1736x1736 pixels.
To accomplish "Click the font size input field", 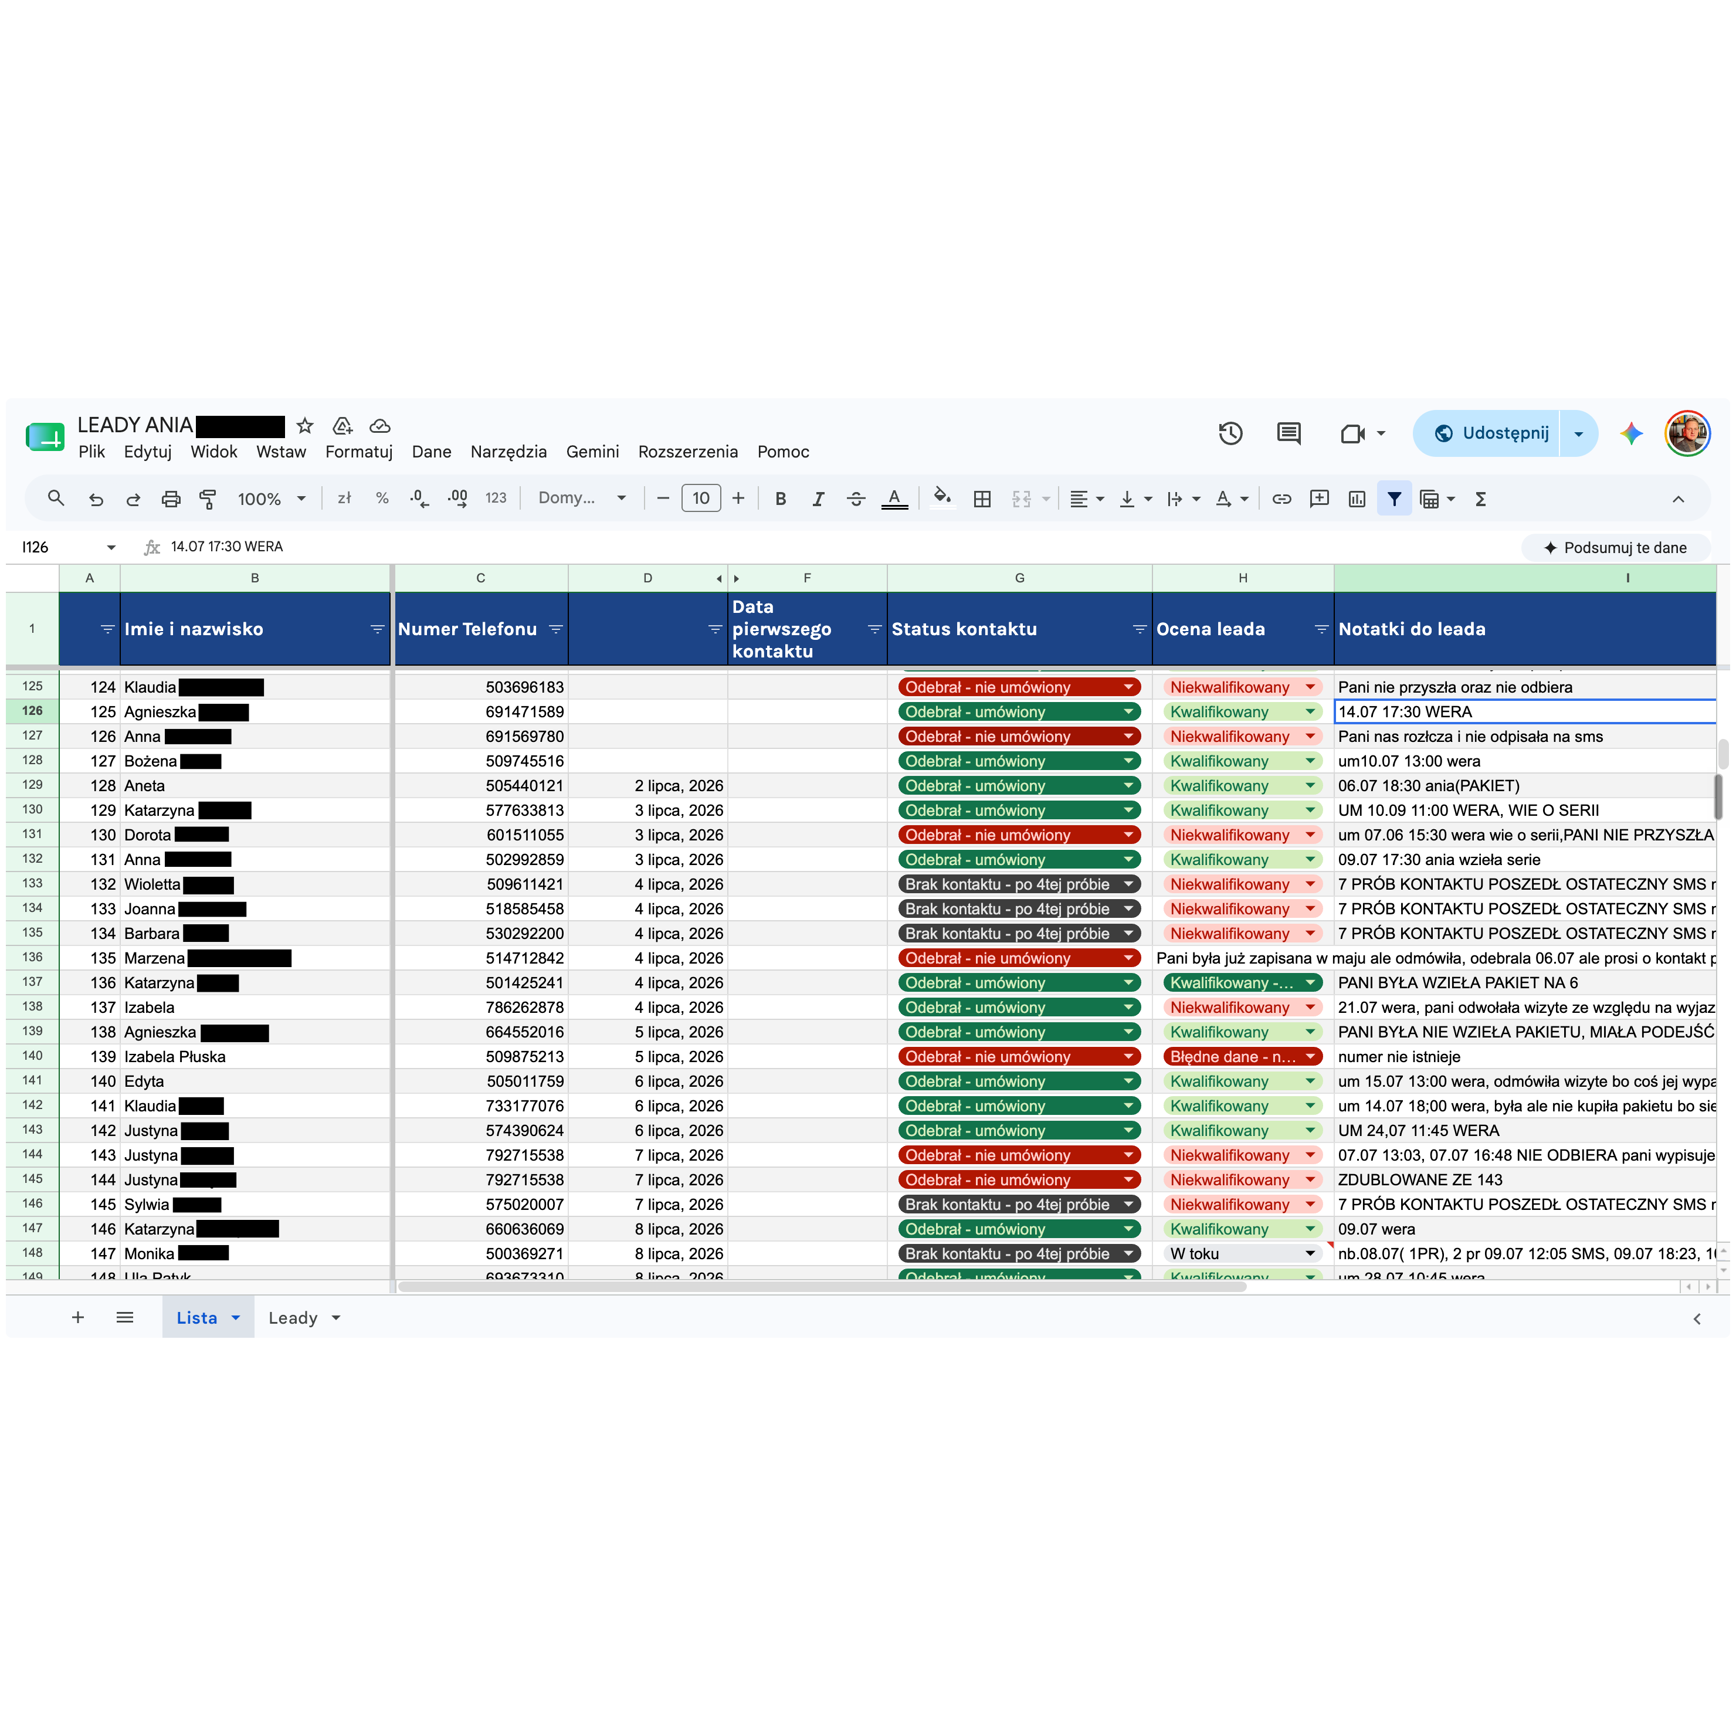I will 701,499.
